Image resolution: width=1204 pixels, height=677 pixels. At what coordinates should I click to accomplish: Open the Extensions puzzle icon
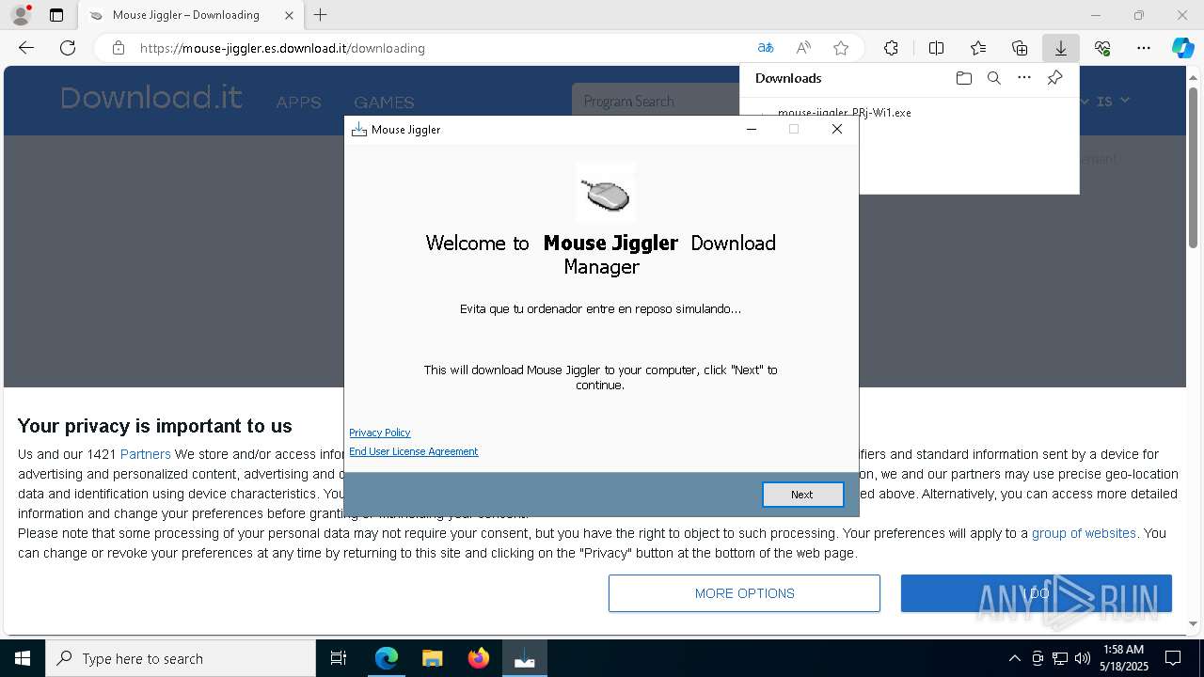pos(891,48)
